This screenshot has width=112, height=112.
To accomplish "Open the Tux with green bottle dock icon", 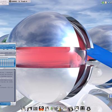I will (53, 109).
